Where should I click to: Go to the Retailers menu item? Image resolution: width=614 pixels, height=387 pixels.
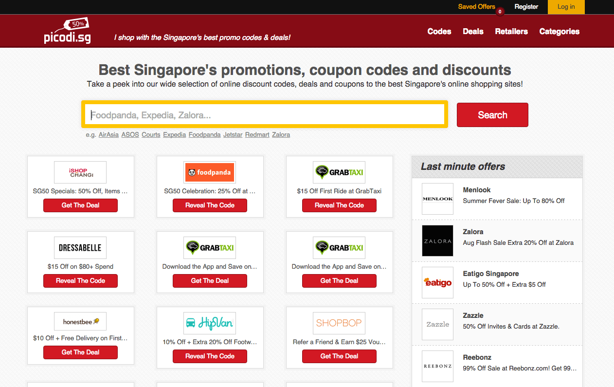pyautogui.click(x=511, y=31)
